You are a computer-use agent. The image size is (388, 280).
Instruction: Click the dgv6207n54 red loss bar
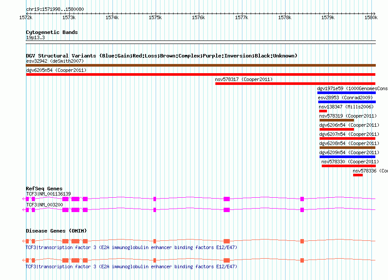click(x=347, y=138)
